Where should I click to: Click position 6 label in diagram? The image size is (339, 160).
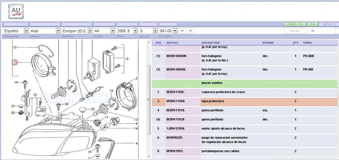coord(127,59)
